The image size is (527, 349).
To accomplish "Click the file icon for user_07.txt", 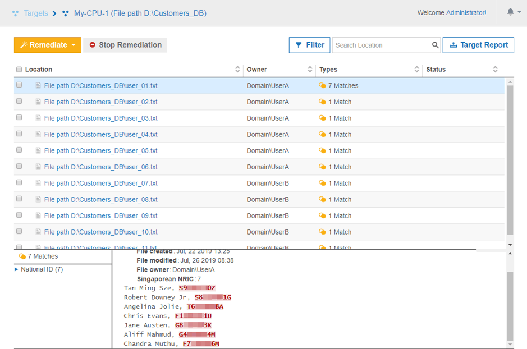I will pyautogui.click(x=38, y=183).
